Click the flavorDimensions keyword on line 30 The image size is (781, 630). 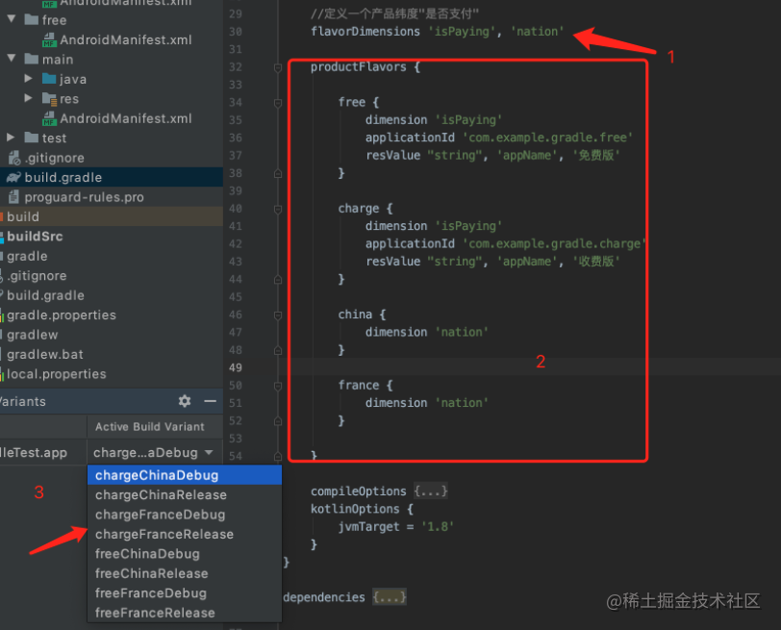365,32
